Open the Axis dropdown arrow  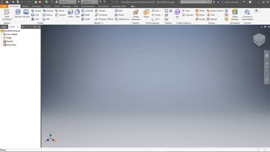click(x=161, y=11)
